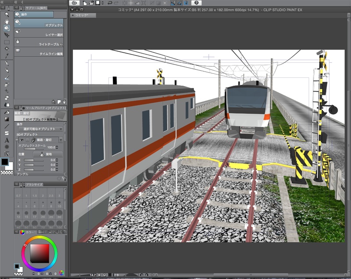
Task: Click the CLIP STUDIO icon in the top toolbar
Action: (x=74, y=3)
